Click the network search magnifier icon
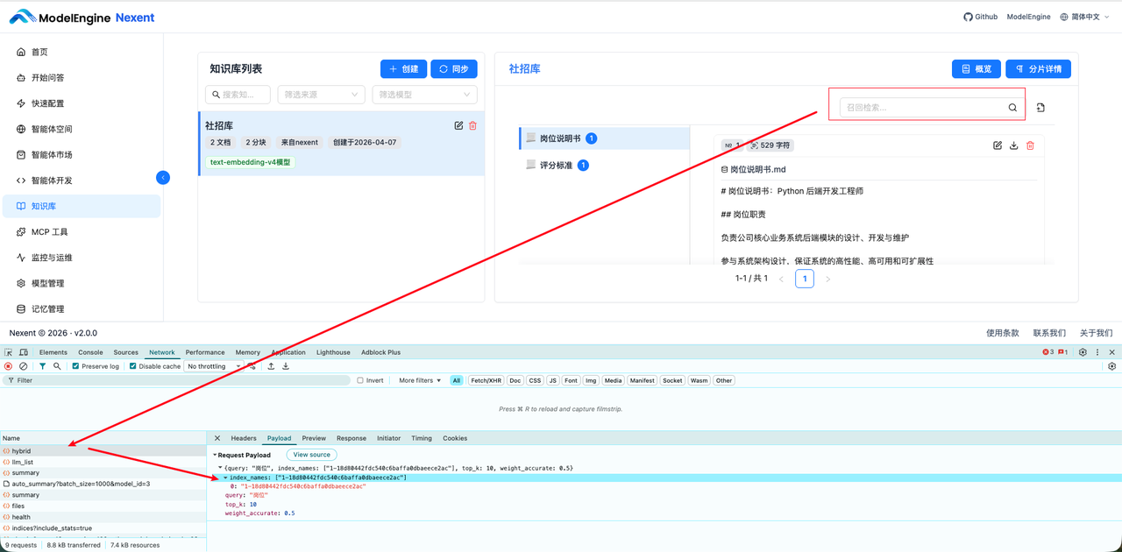Image resolution: width=1122 pixels, height=552 pixels. click(x=57, y=366)
